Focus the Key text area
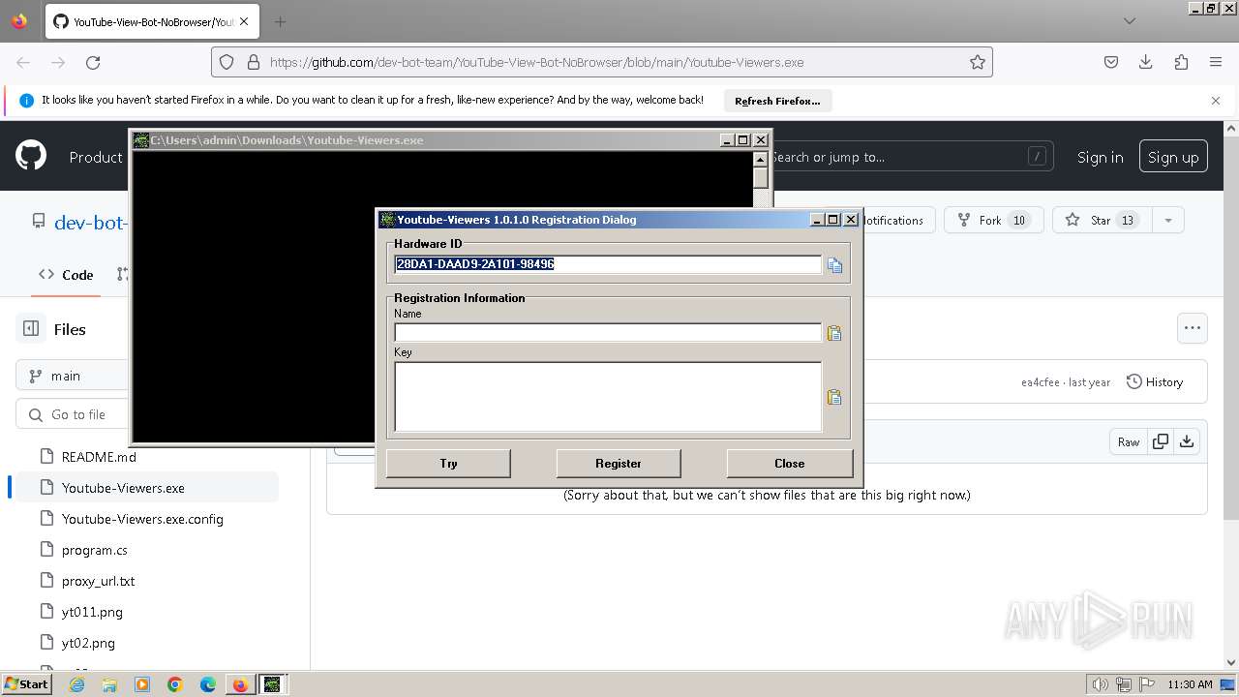This screenshot has height=697, width=1239. (608, 397)
